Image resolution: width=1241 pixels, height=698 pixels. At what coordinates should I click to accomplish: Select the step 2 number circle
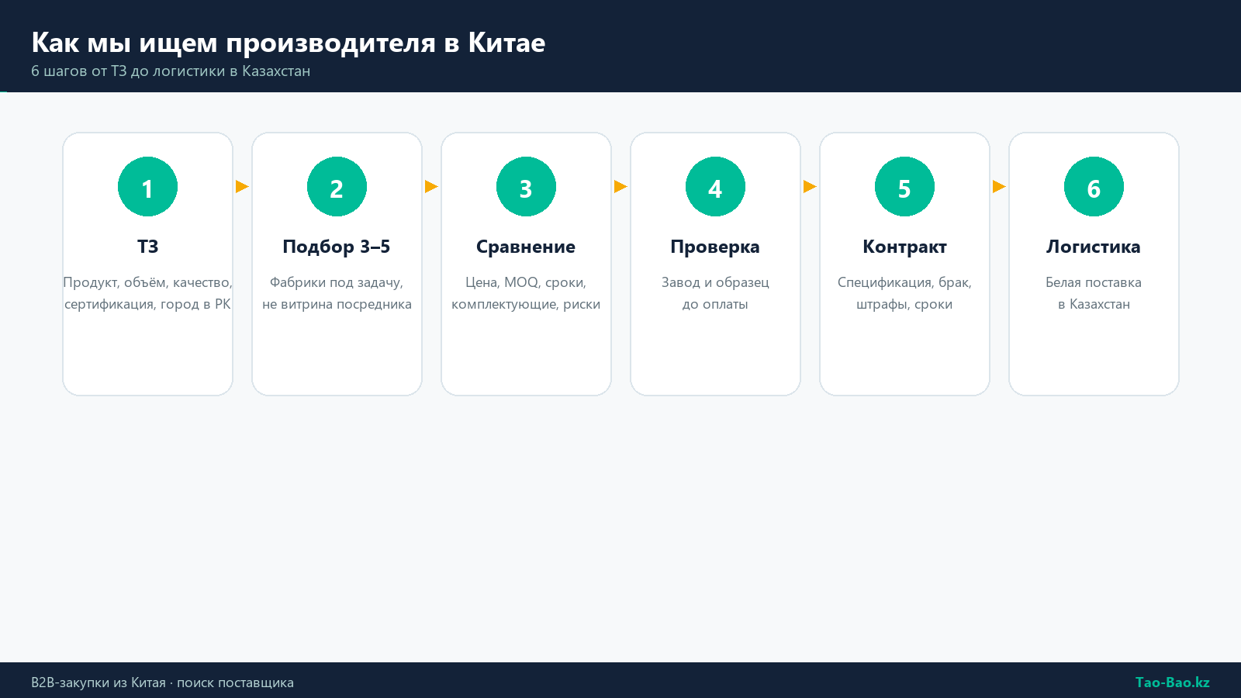337,187
